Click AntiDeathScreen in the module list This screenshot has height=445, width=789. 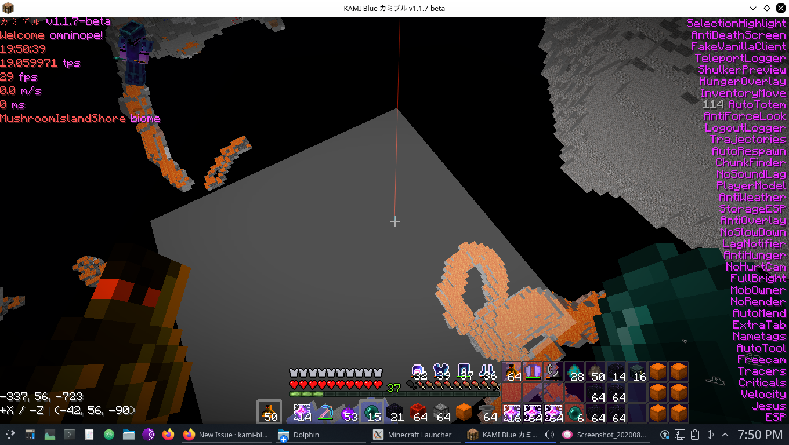(x=739, y=35)
